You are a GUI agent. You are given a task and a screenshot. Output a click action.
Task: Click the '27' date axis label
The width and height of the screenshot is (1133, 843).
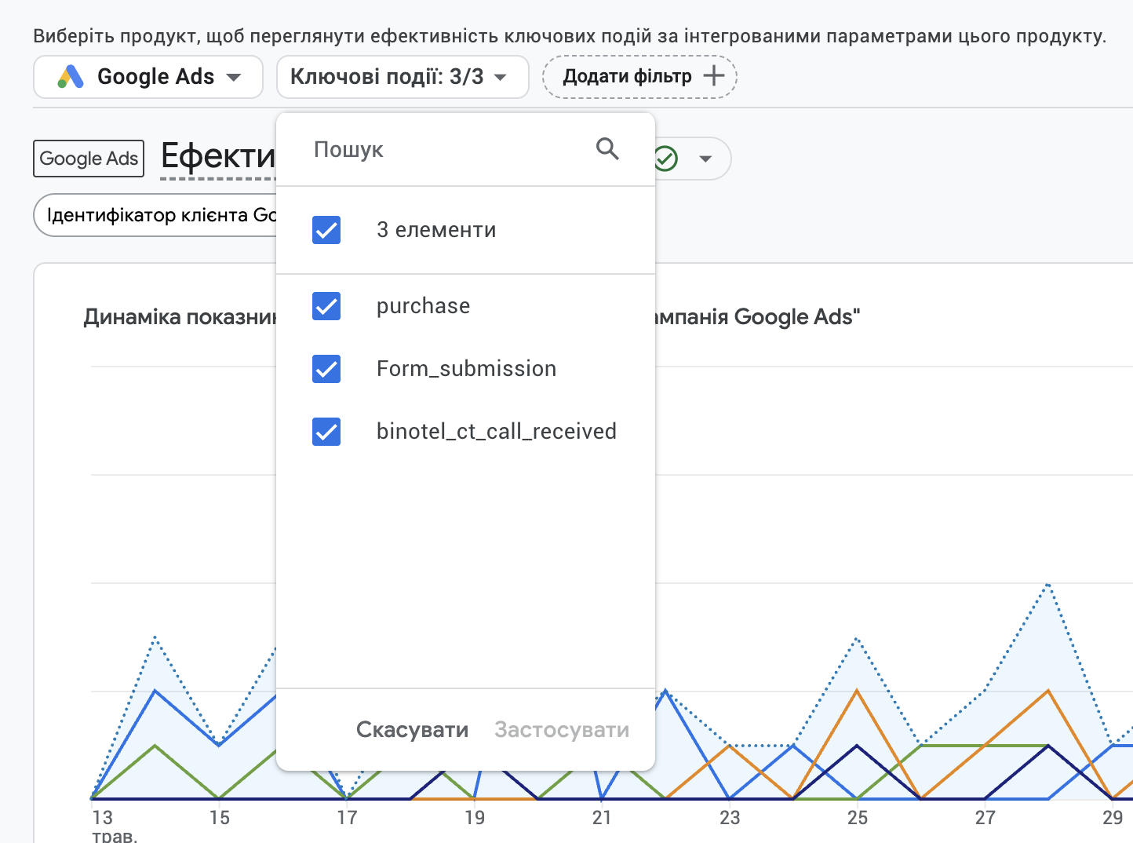(x=985, y=818)
